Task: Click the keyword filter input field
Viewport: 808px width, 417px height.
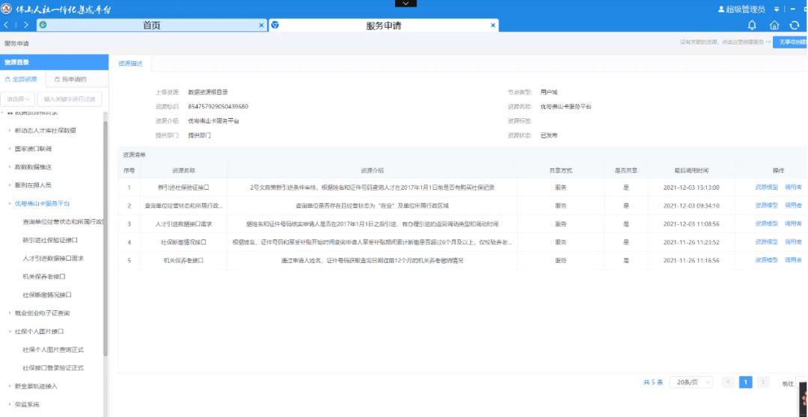Action: click(70, 99)
